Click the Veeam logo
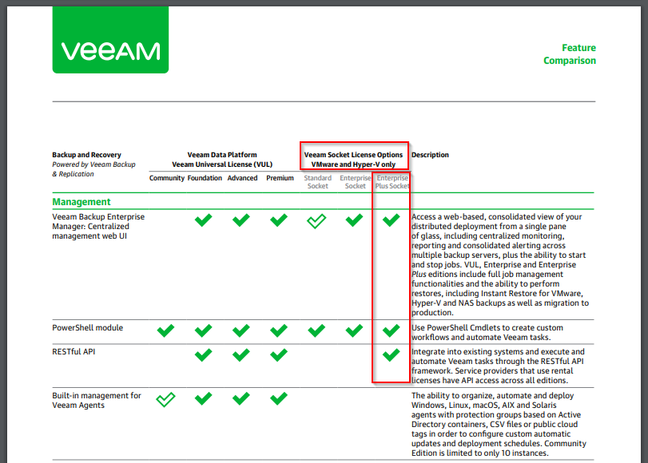648x463 pixels. (110, 40)
